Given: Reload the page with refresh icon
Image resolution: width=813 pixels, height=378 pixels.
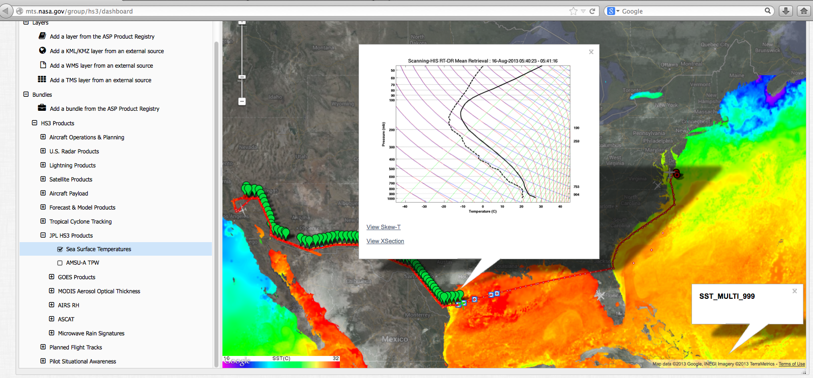Looking at the screenshot, I should (x=592, y=11).
